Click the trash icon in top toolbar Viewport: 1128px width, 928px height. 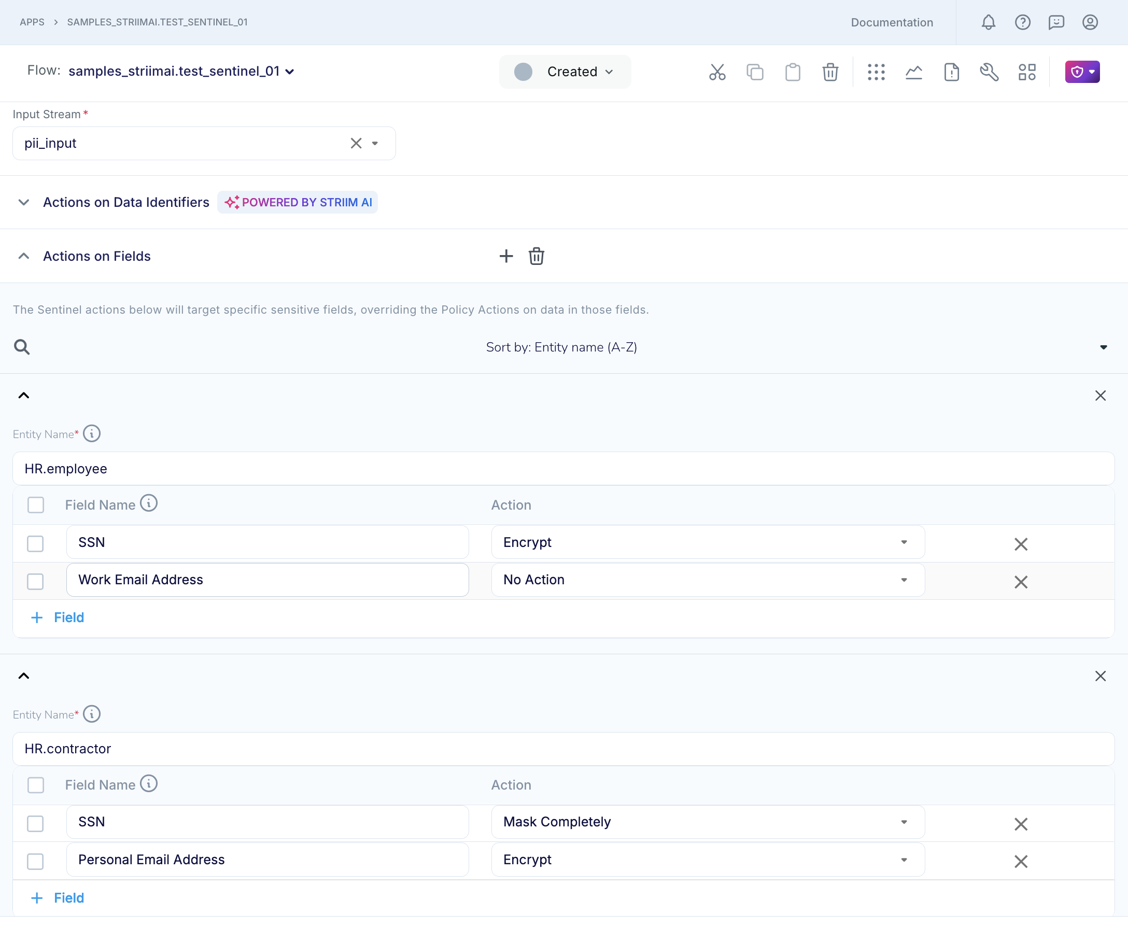pos(830,72)
